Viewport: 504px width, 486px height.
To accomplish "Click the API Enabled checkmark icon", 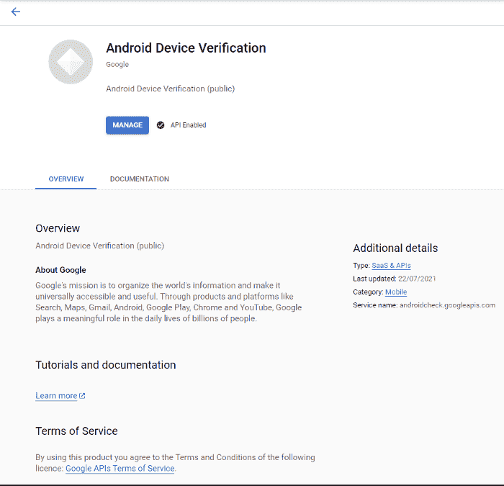I will click(x=161, y=125).
